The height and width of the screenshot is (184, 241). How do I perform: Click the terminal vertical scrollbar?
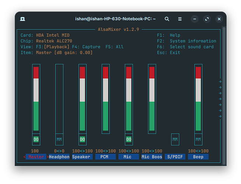[x=224, y=96]
